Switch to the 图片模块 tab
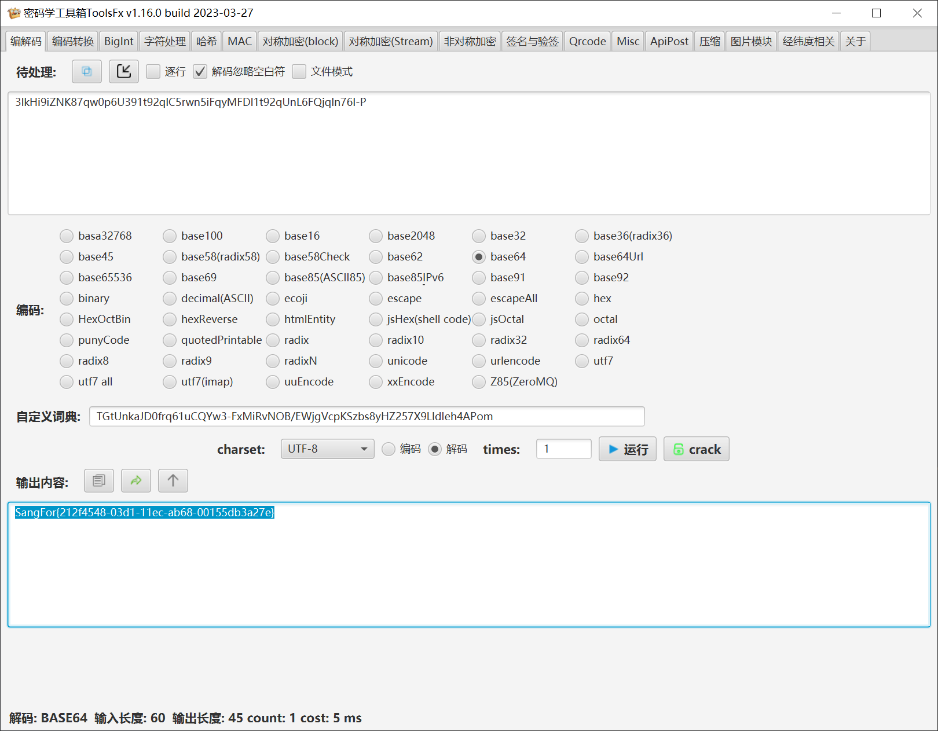938x731 pixels. coord(752,41)
